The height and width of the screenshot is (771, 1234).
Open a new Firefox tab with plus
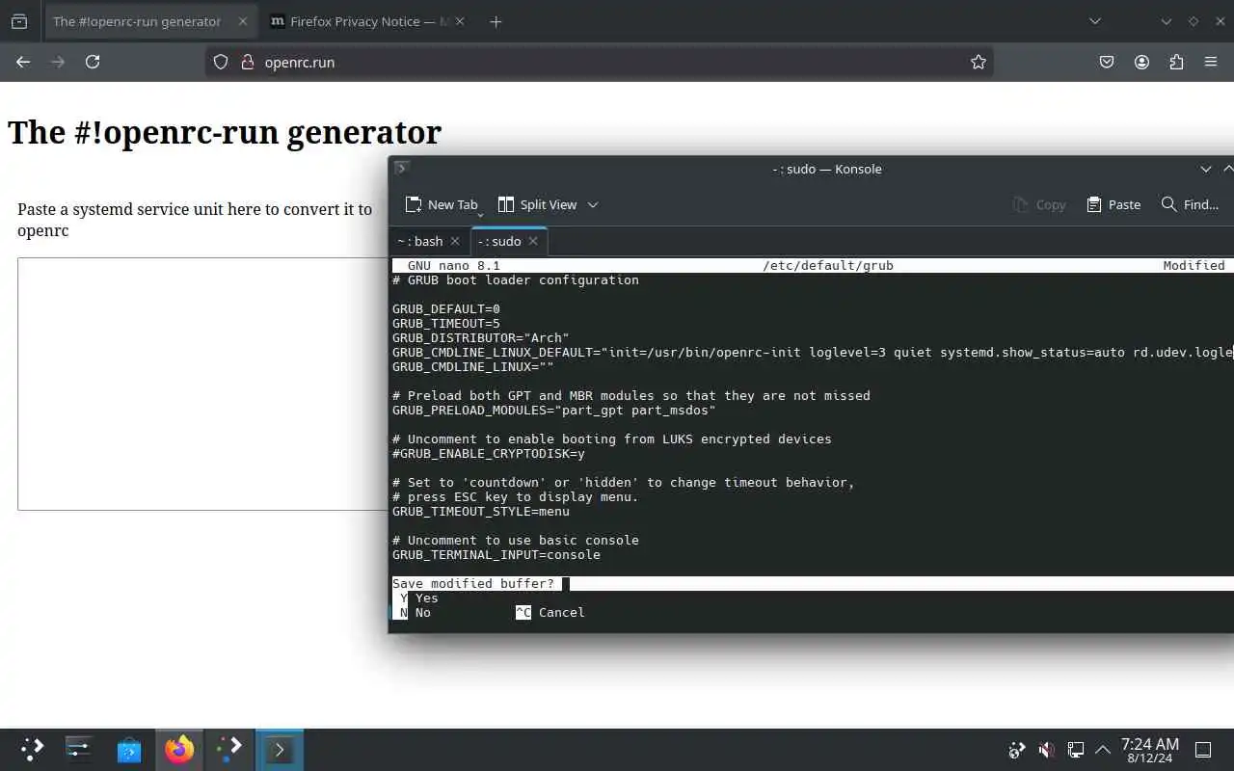(496, 21)
